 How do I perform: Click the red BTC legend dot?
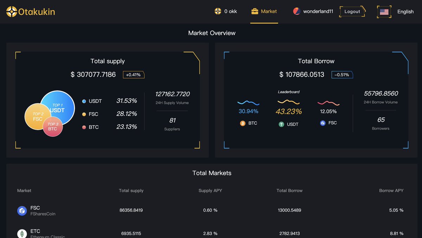[x=84, y=127]
